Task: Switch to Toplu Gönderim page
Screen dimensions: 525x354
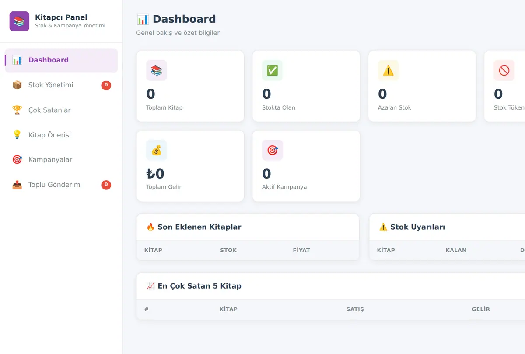Action: pyautogui.click(x=61, y=185)
